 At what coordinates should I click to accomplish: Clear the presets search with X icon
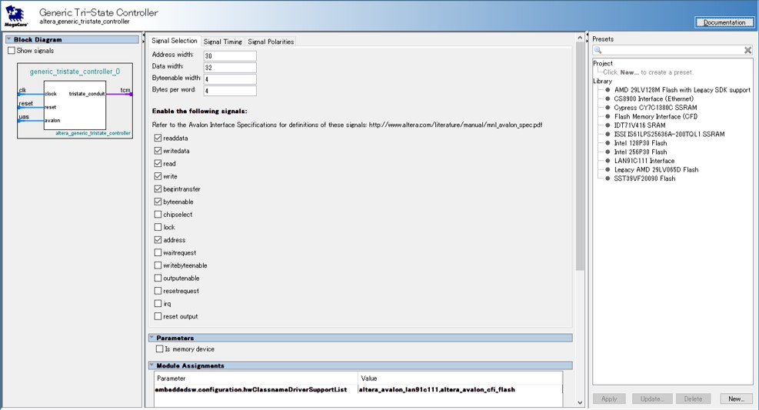point(747,50)
